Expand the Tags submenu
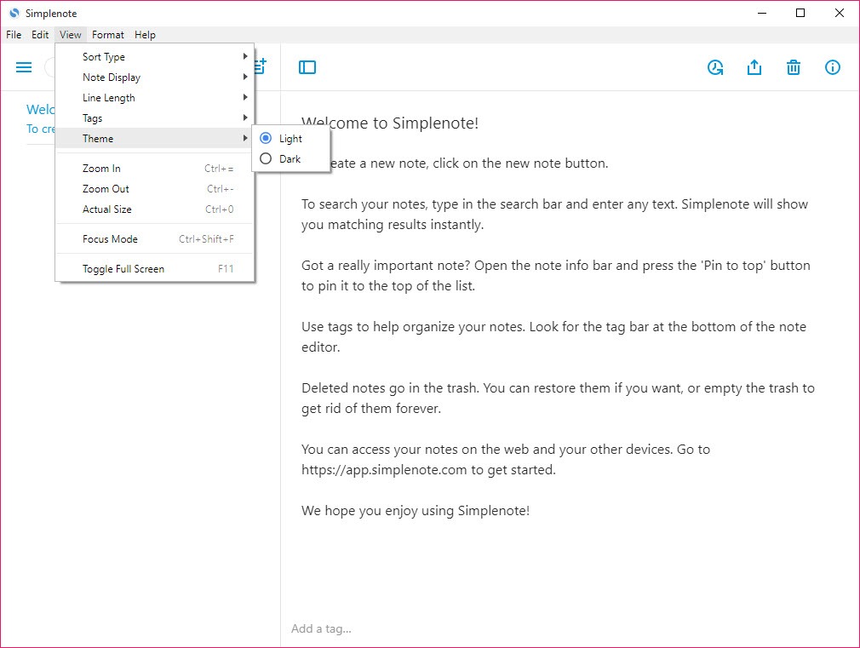 [x=155, y=118]
